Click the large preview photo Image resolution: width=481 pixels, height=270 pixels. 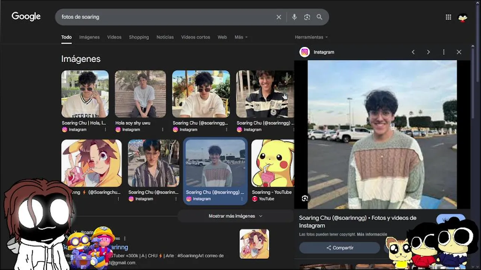point(382,135)
